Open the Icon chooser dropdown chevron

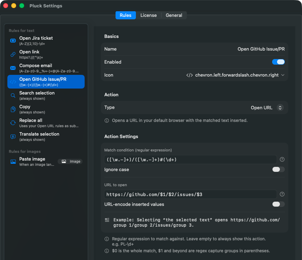[283, 75]
